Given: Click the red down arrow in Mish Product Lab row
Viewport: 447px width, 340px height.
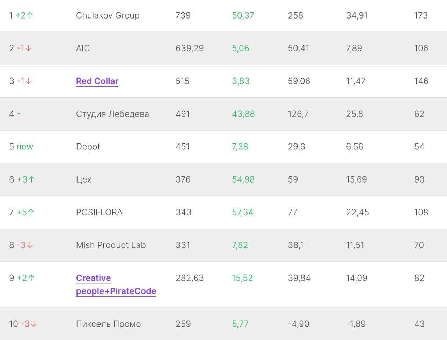Looking at the screenshot, I should pos(30,245).
